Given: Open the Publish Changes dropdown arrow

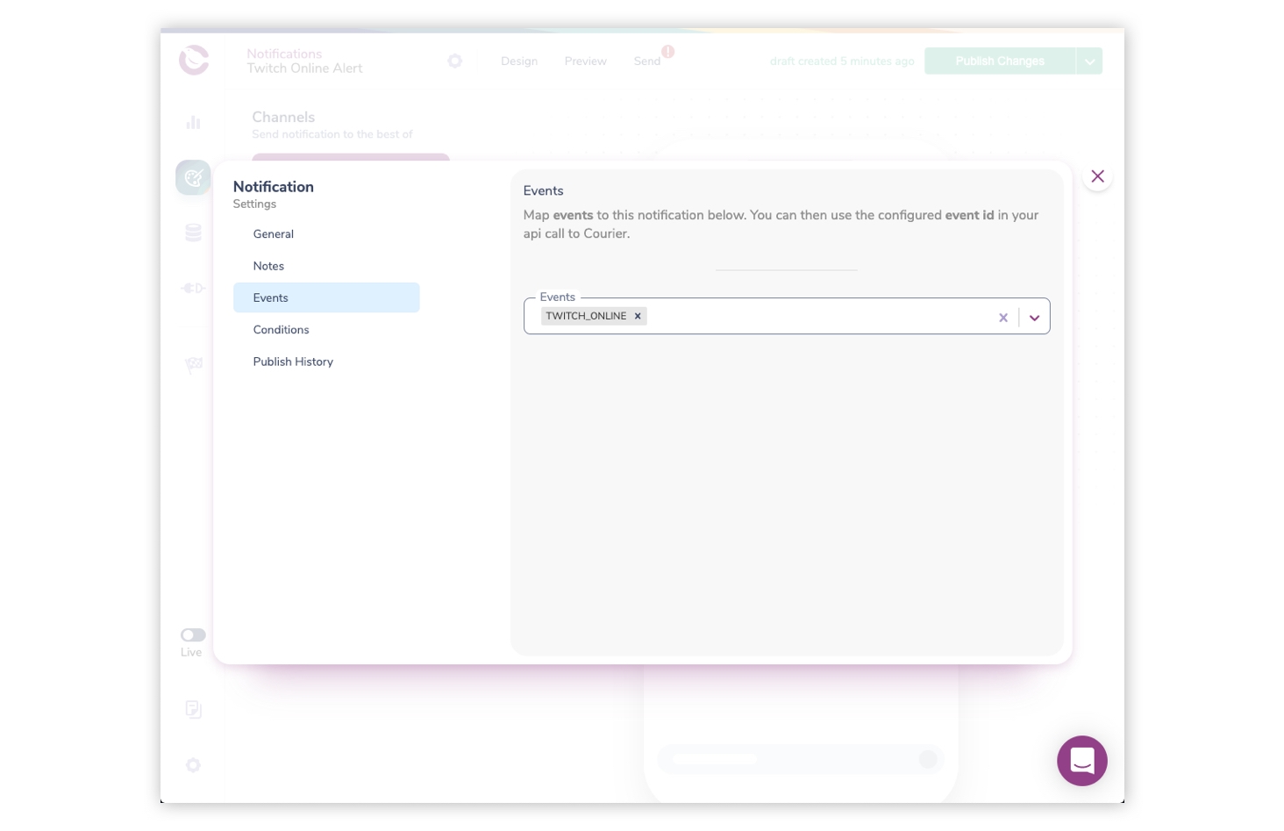Looking at the screenshot, I should (x=1089, y=61).
